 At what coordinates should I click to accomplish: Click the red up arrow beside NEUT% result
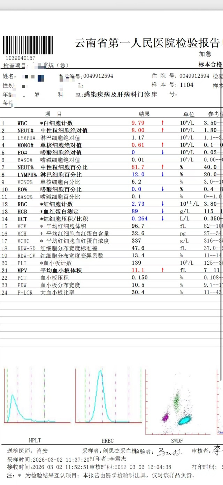point(162,167)
